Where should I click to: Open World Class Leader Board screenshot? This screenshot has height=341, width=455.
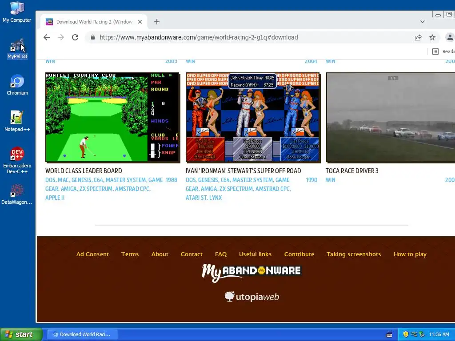[x=112, y=117]
